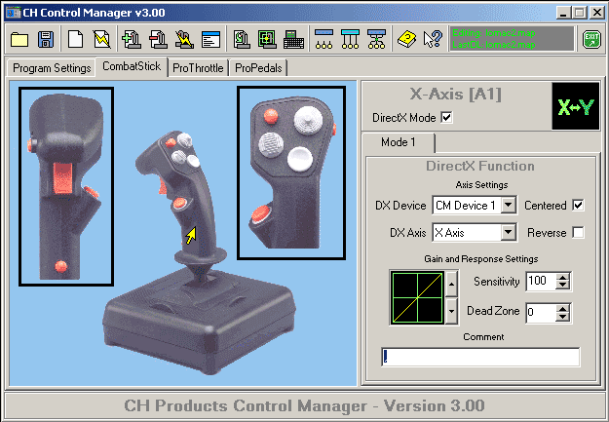This screenshot has width=609, height=422.
Task: Increase Sensitivity with the up spinner arrow
Action: [563, 277]
